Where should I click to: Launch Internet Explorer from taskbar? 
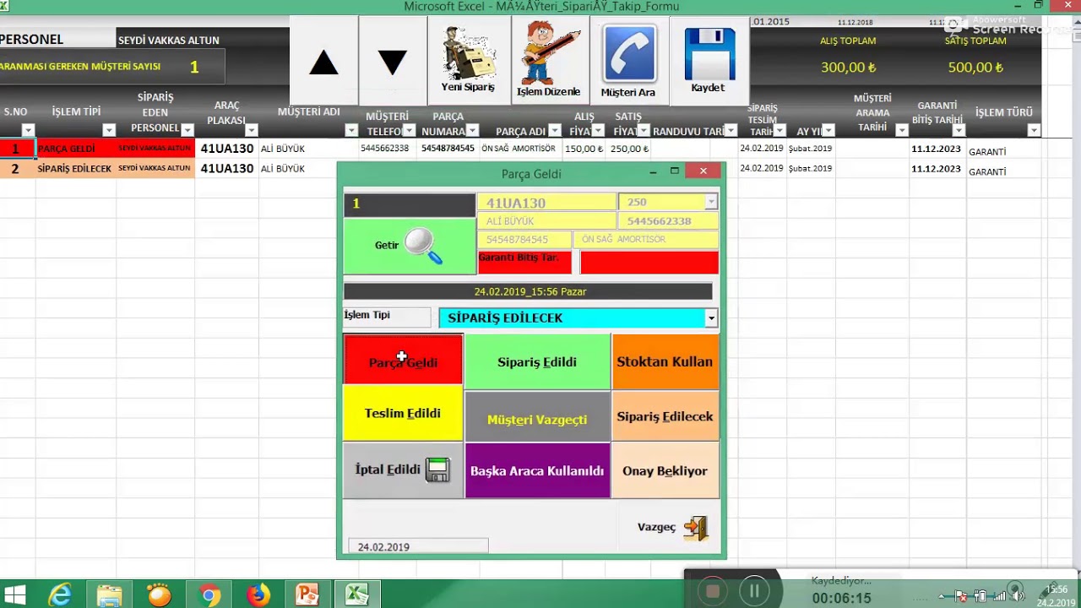[60, 595]
